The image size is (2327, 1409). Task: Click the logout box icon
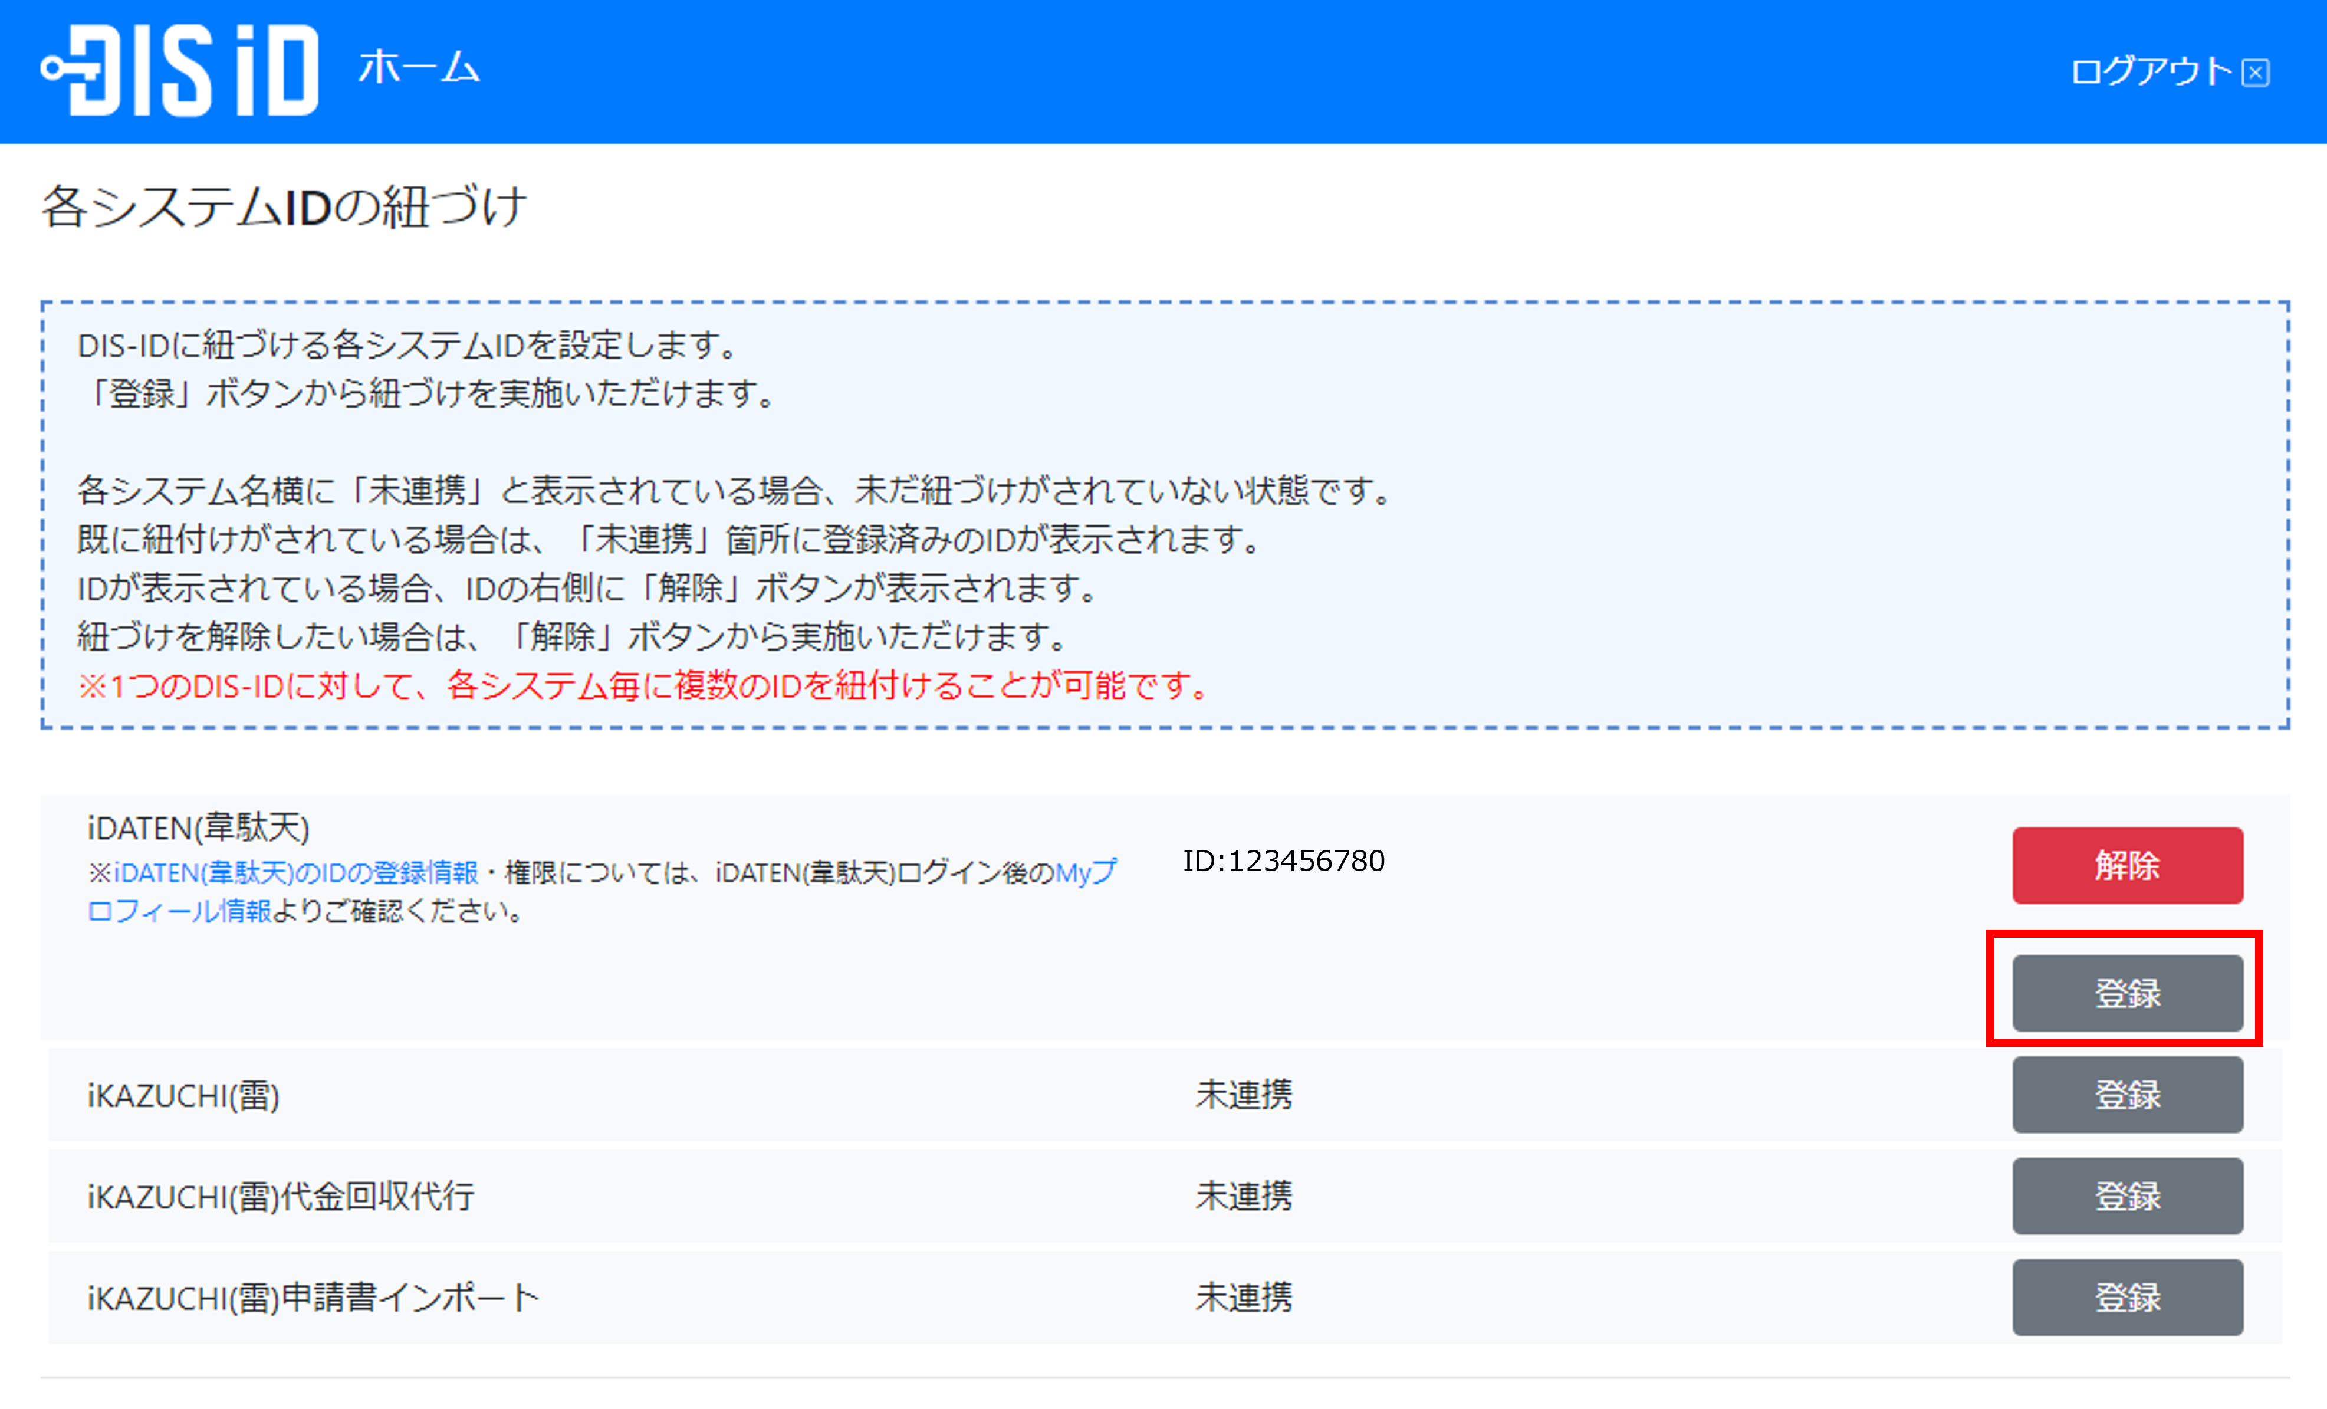click(x=2256, y=73)
